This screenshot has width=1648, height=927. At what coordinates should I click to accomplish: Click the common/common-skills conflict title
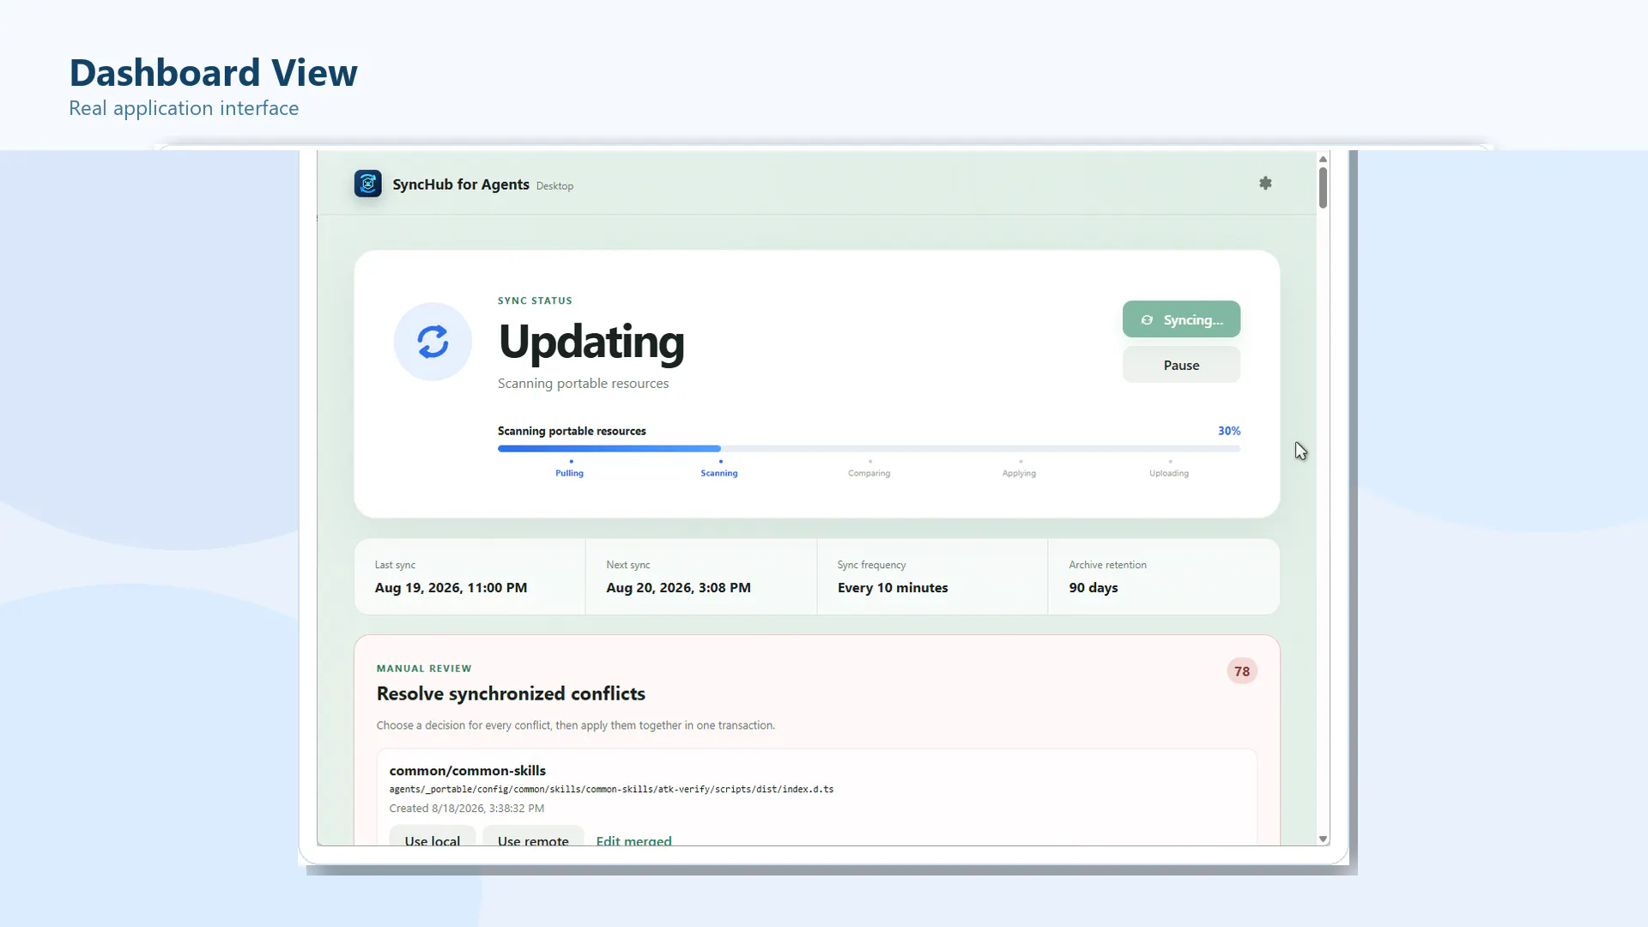point(467,771)
